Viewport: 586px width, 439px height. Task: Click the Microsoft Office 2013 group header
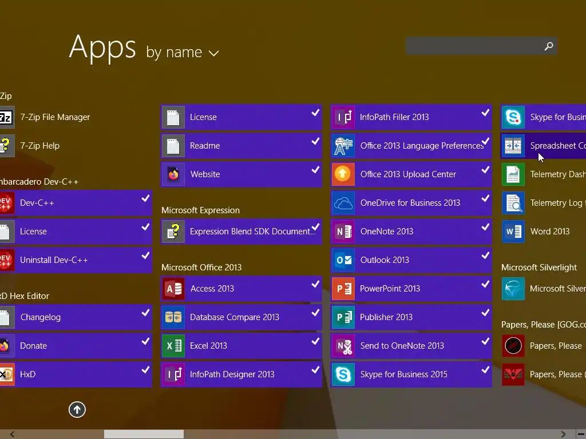pos(201,268)
